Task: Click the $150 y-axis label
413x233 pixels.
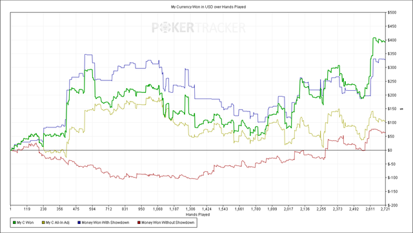Action: pyautogui.click(x=392, y=109)
